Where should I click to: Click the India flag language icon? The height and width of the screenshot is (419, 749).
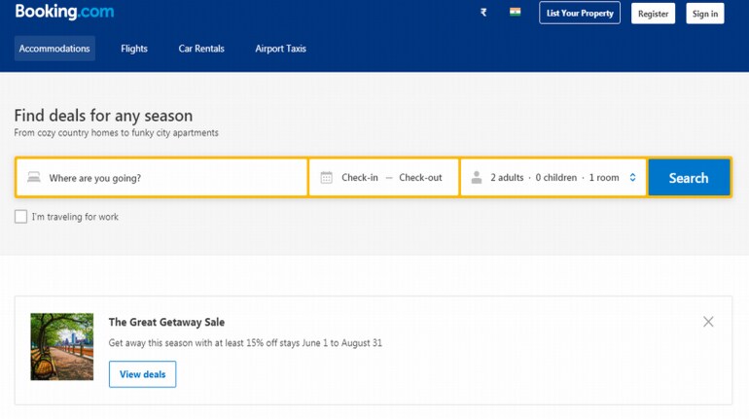coord(515,14)
